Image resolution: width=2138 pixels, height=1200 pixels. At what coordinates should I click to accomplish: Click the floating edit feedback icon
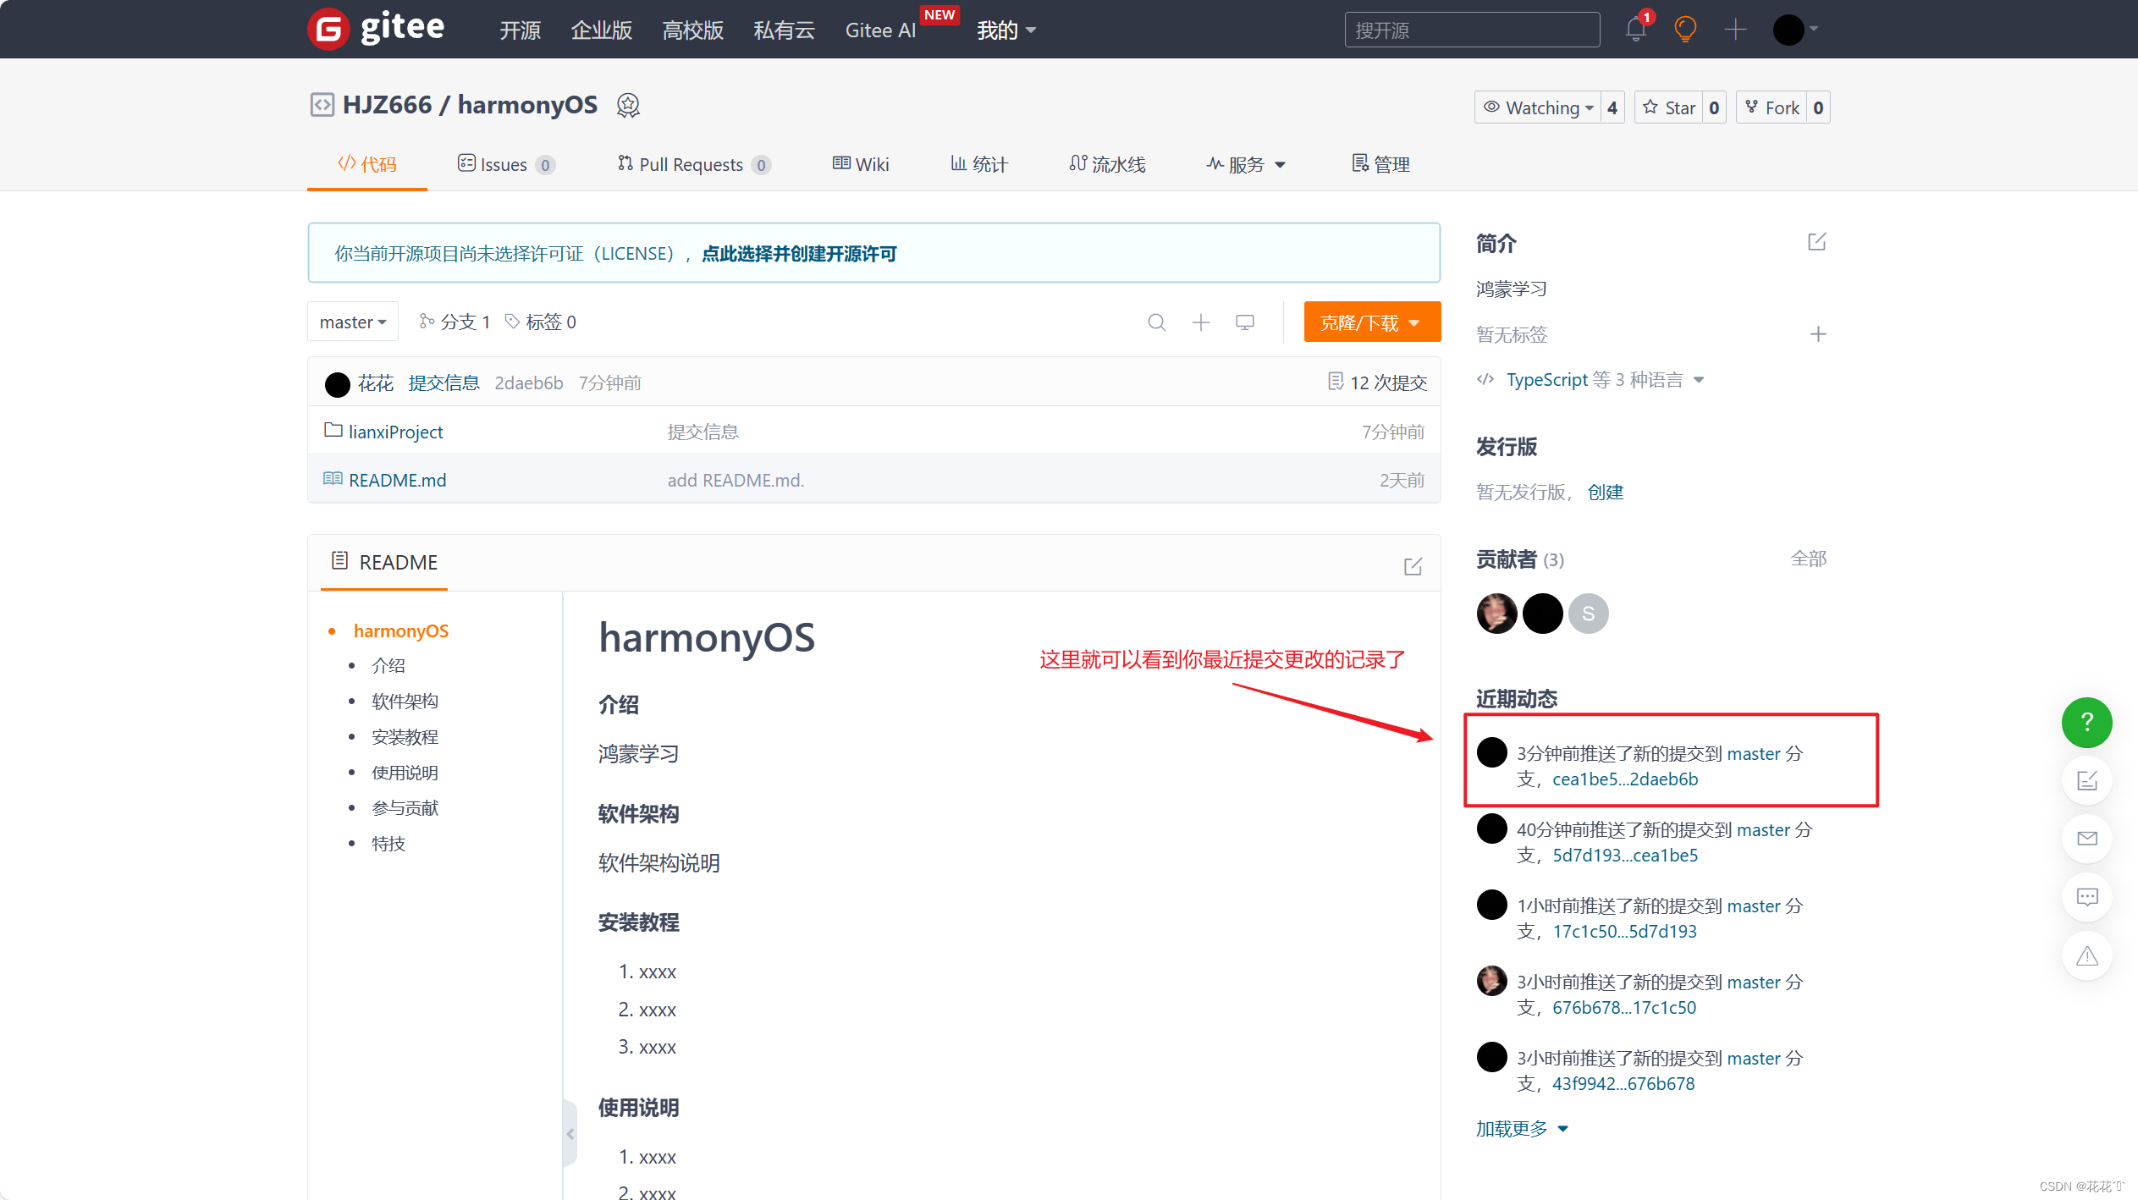pos(2087,780)
